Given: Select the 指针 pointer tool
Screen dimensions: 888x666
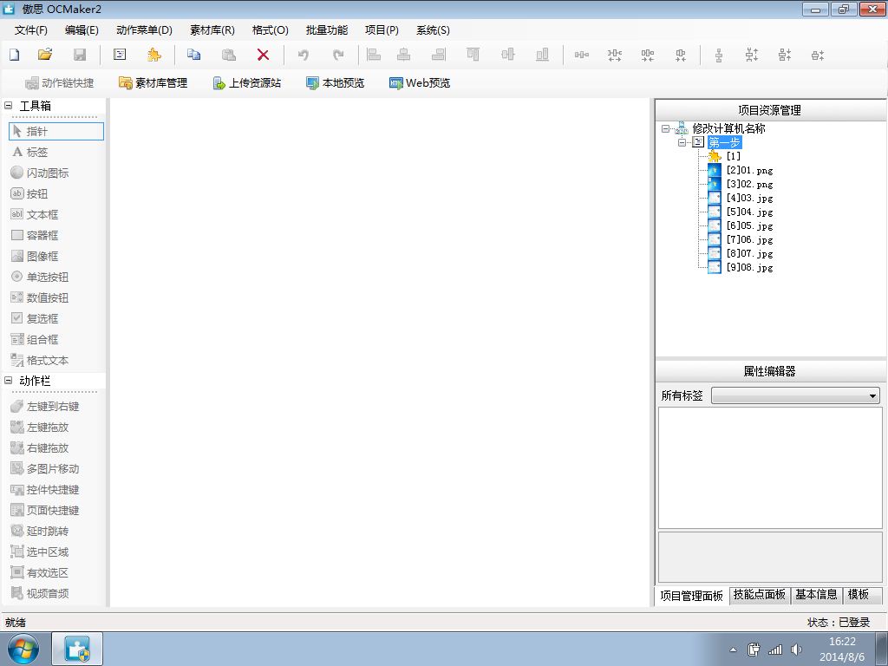Looking at the screenshot, I should coord(56,132).
